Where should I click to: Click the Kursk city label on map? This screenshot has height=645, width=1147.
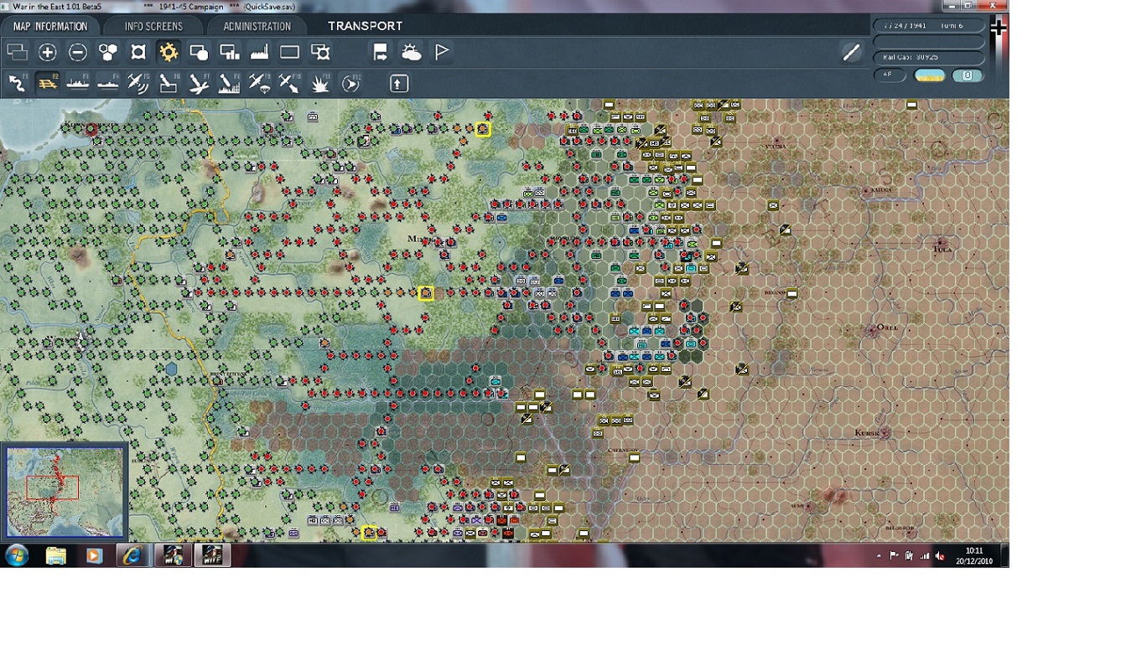tap(865, 432)
